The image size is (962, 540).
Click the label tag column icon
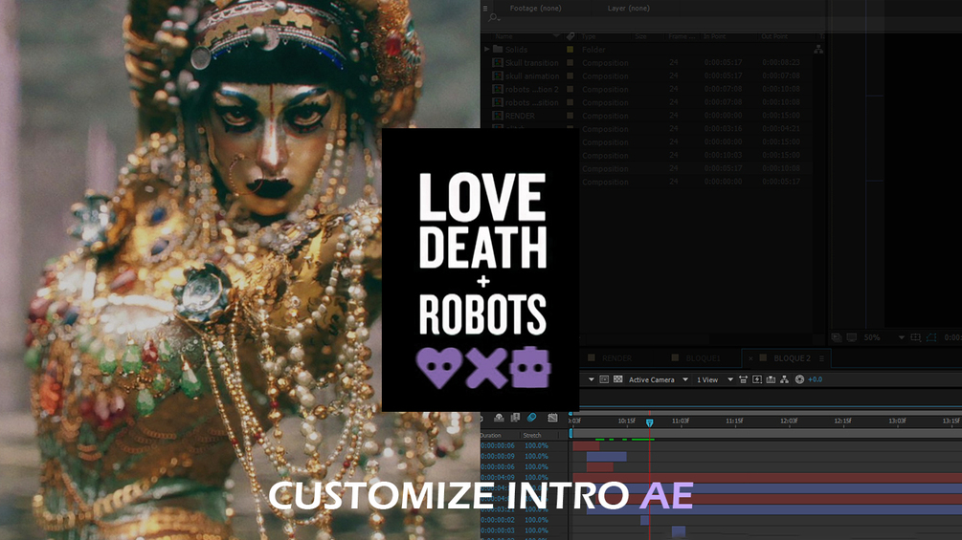click(570, 36)
